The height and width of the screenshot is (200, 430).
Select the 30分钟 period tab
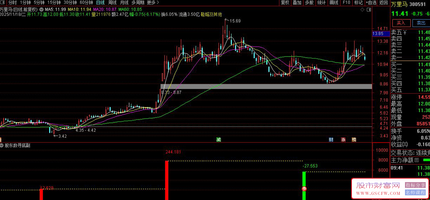point(70,3)
